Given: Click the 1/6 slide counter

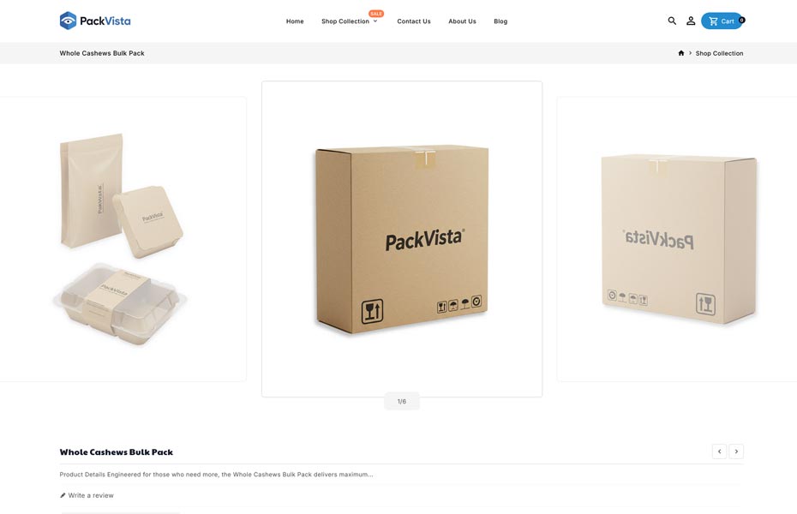Looking at the screenshot, I should (402, 401).
